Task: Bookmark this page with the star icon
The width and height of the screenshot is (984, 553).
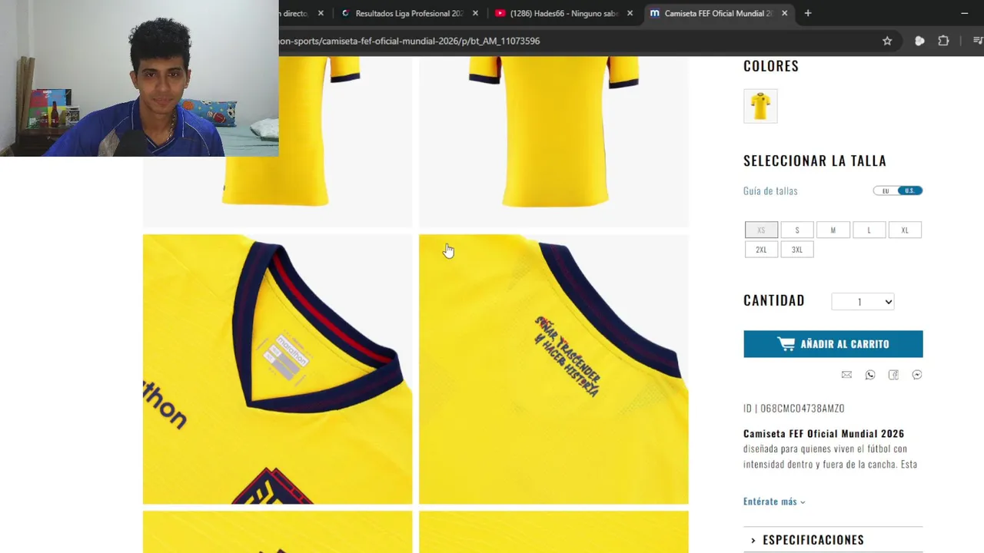Action: click(x=887, y=41)
